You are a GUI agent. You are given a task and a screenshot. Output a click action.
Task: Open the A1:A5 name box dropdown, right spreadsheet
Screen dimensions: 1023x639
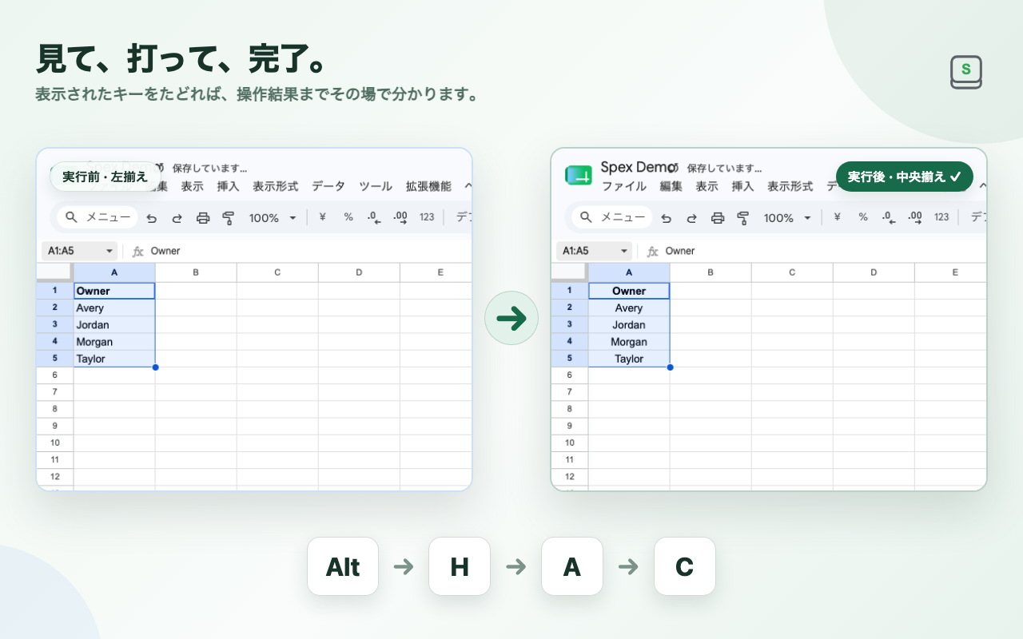click(624, 251)
